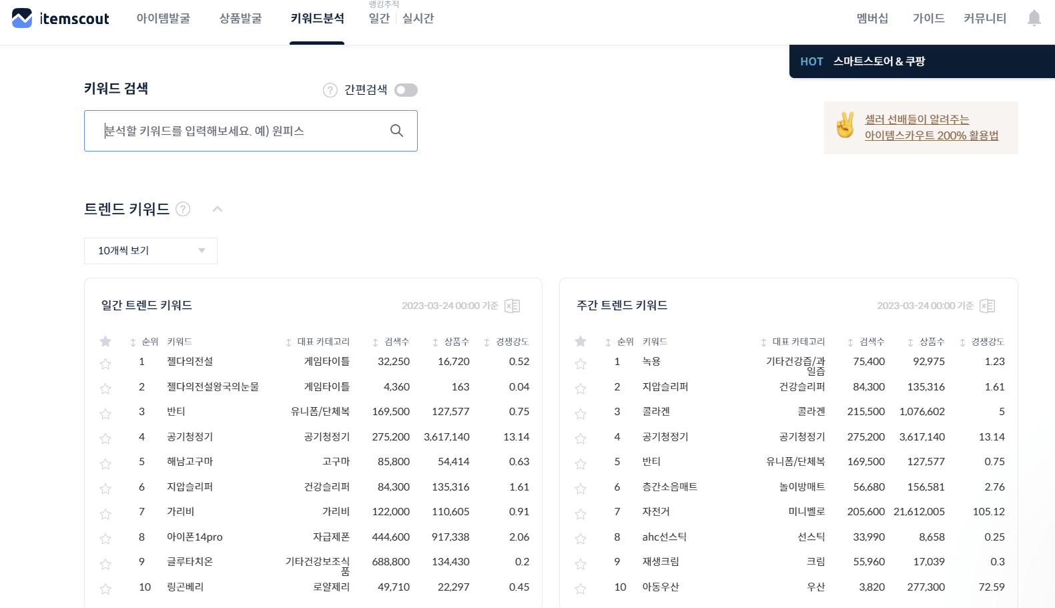Focus the keyword search input field
The height and width of the screenshot is (608, 1055).
[251, 131]
